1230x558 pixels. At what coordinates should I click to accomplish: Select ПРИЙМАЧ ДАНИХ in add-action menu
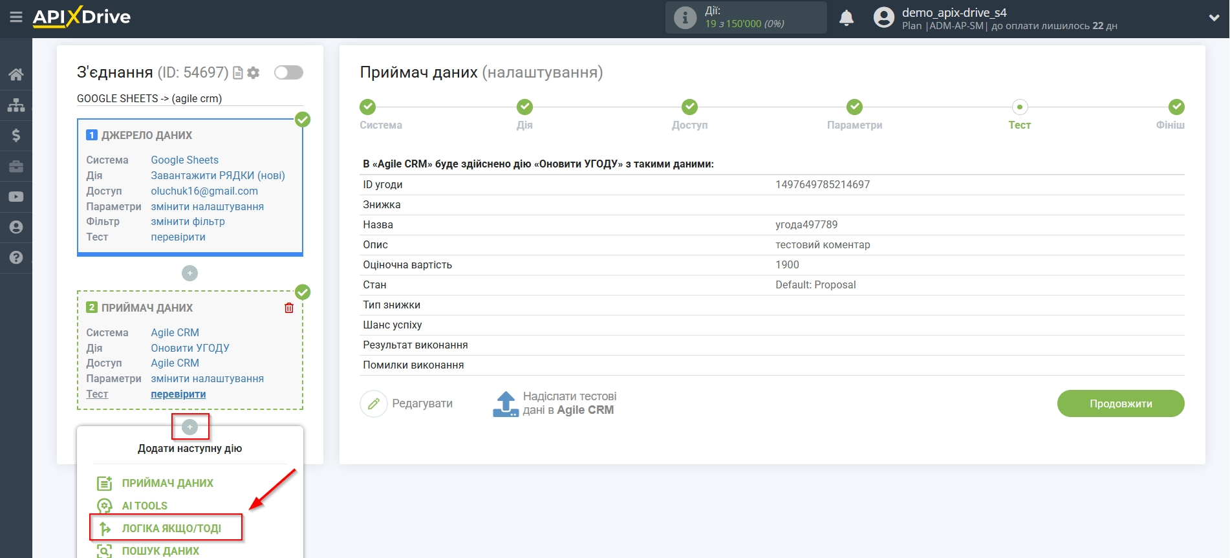(167, 483)
